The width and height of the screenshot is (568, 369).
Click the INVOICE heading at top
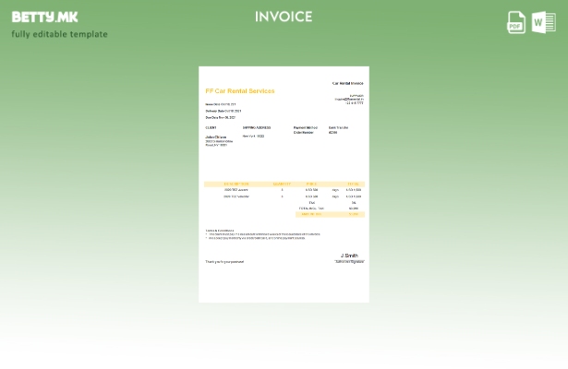(284, 17)
